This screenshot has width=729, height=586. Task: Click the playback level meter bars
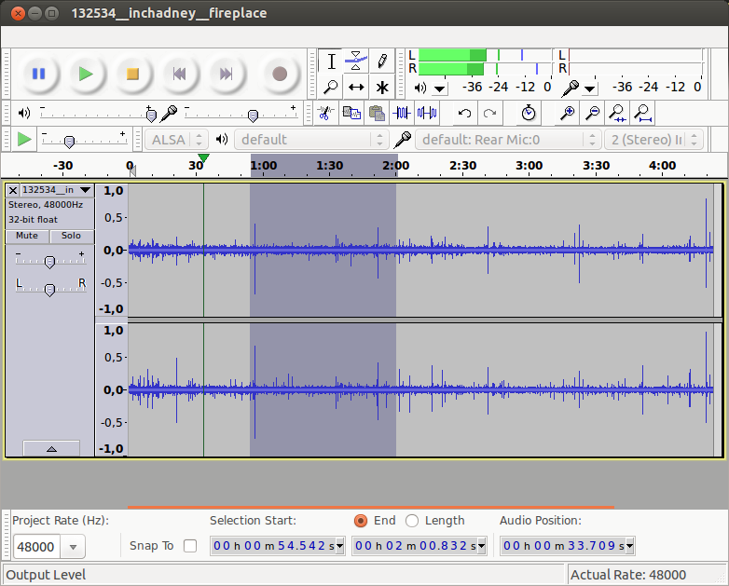point(485,62)
